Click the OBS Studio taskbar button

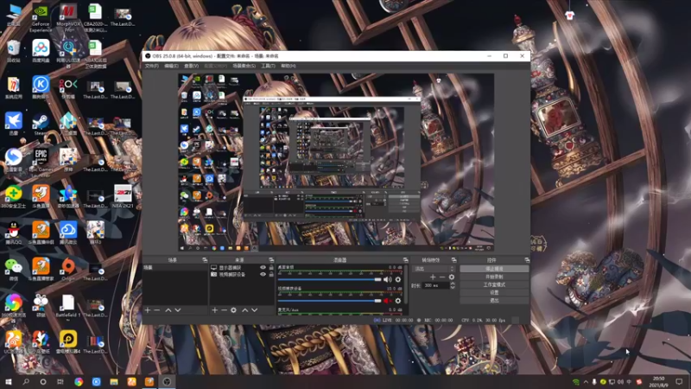pos(167,381)
